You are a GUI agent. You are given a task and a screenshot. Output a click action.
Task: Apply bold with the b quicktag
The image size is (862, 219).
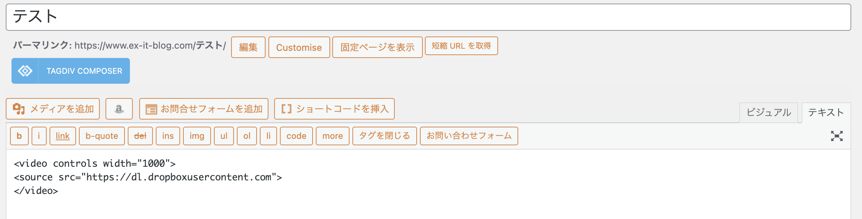click(x=19, y=136)
